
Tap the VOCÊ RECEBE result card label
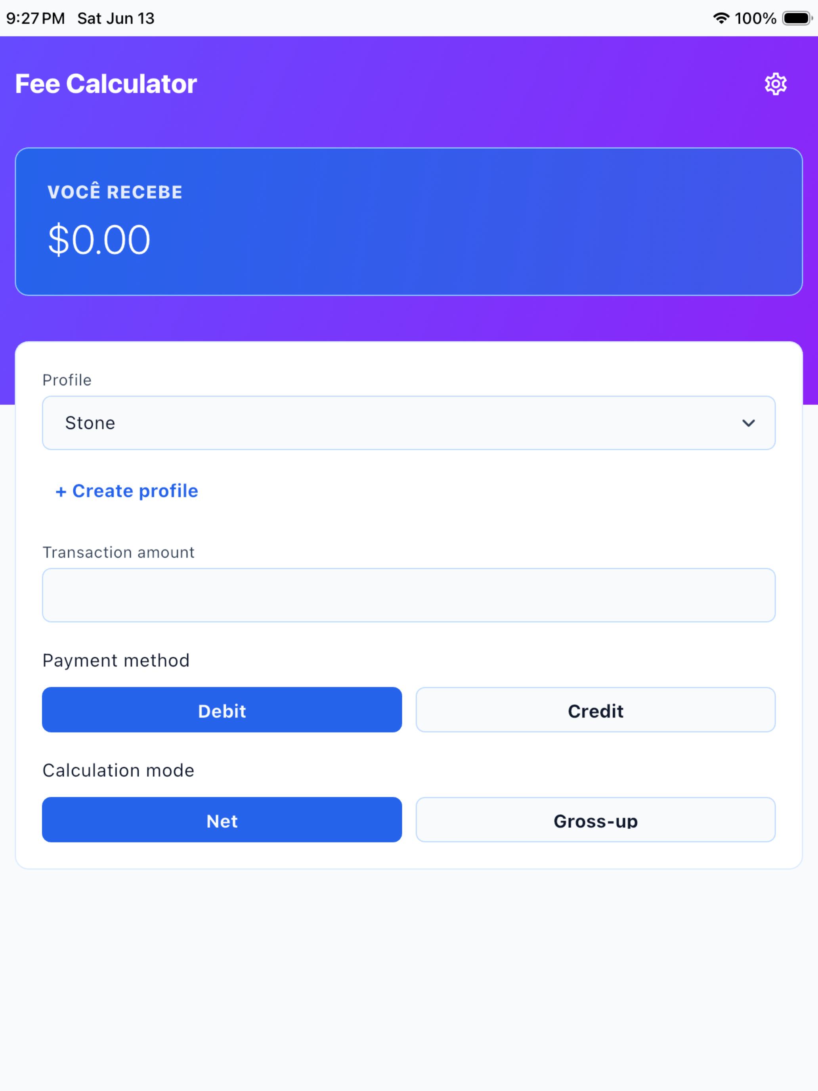115,192
